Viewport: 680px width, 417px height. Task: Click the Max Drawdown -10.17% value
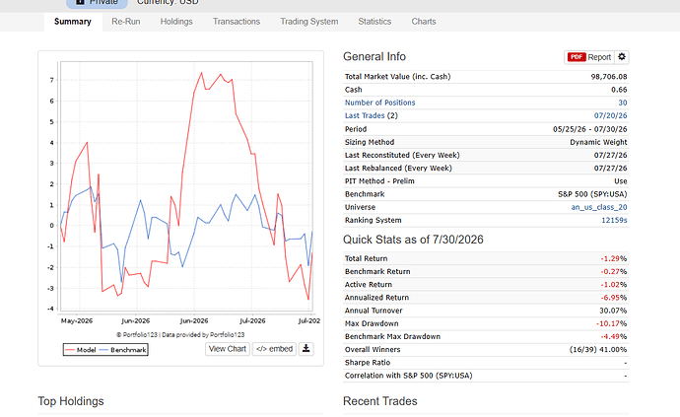pyautogui.click(x=611, y=323)
